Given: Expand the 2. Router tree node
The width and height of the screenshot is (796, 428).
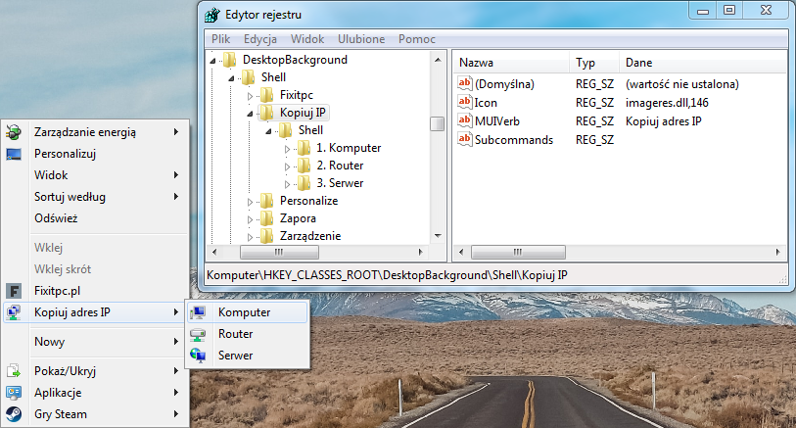Looking at the screenshot, I should 287,166.
